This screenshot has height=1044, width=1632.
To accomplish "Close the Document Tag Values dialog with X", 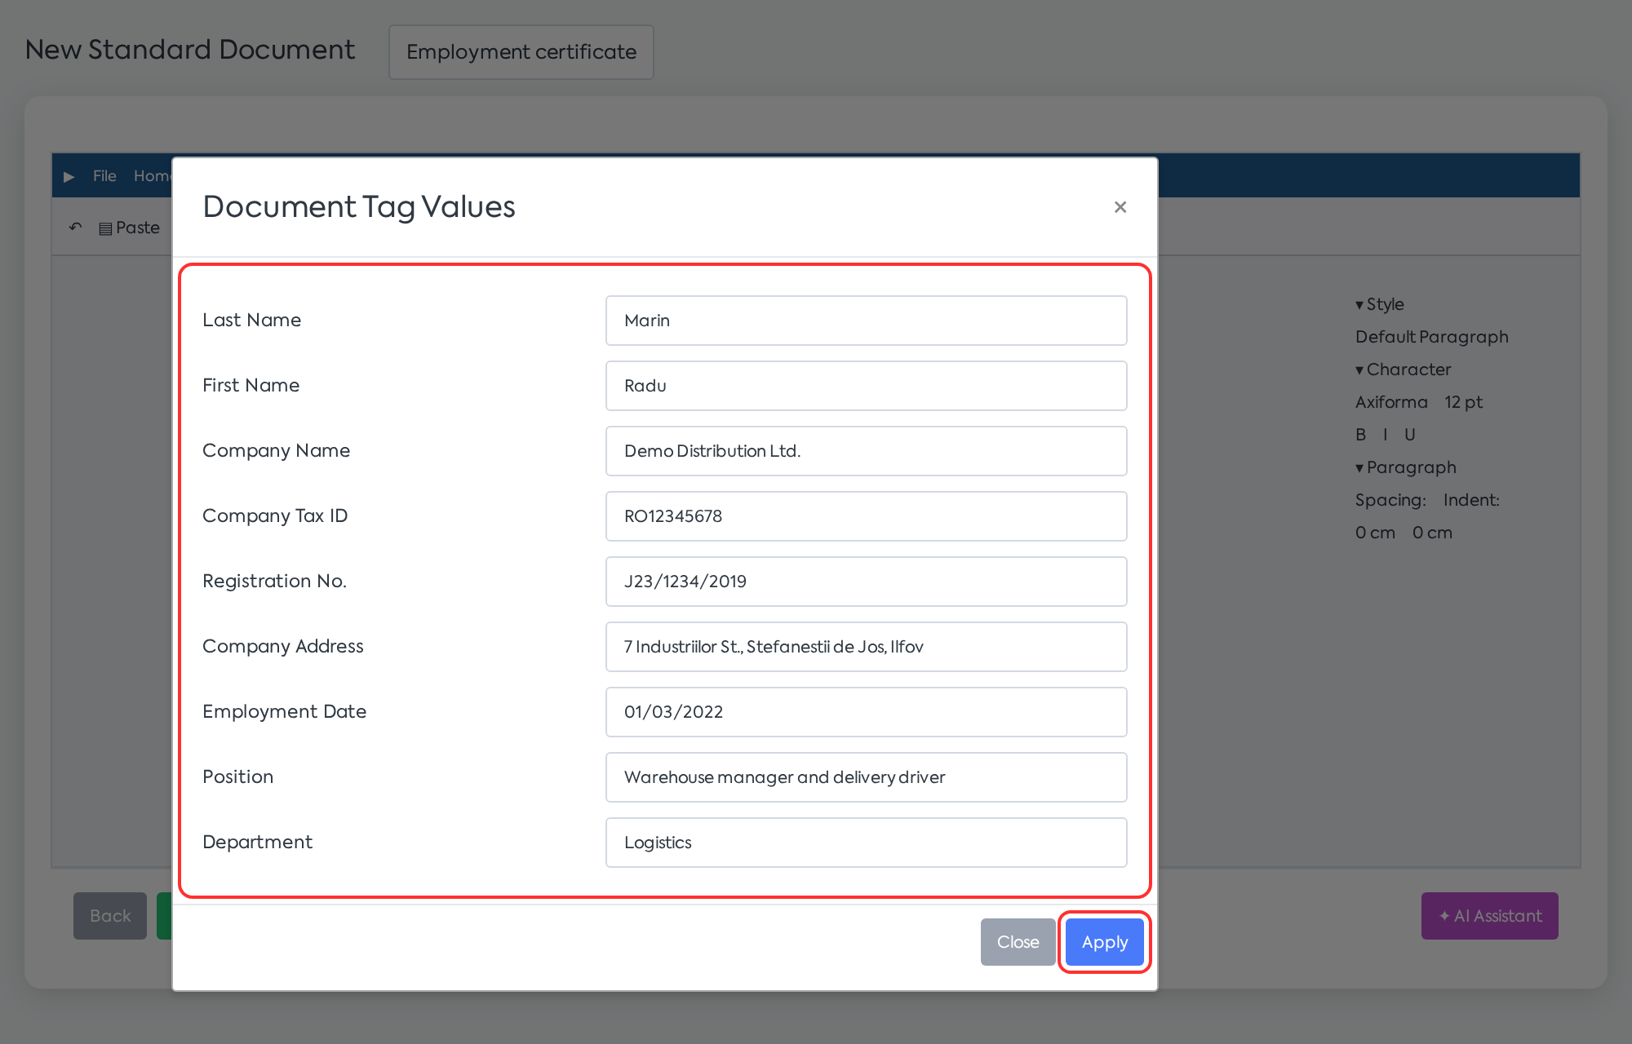I will click(1120, 207).
